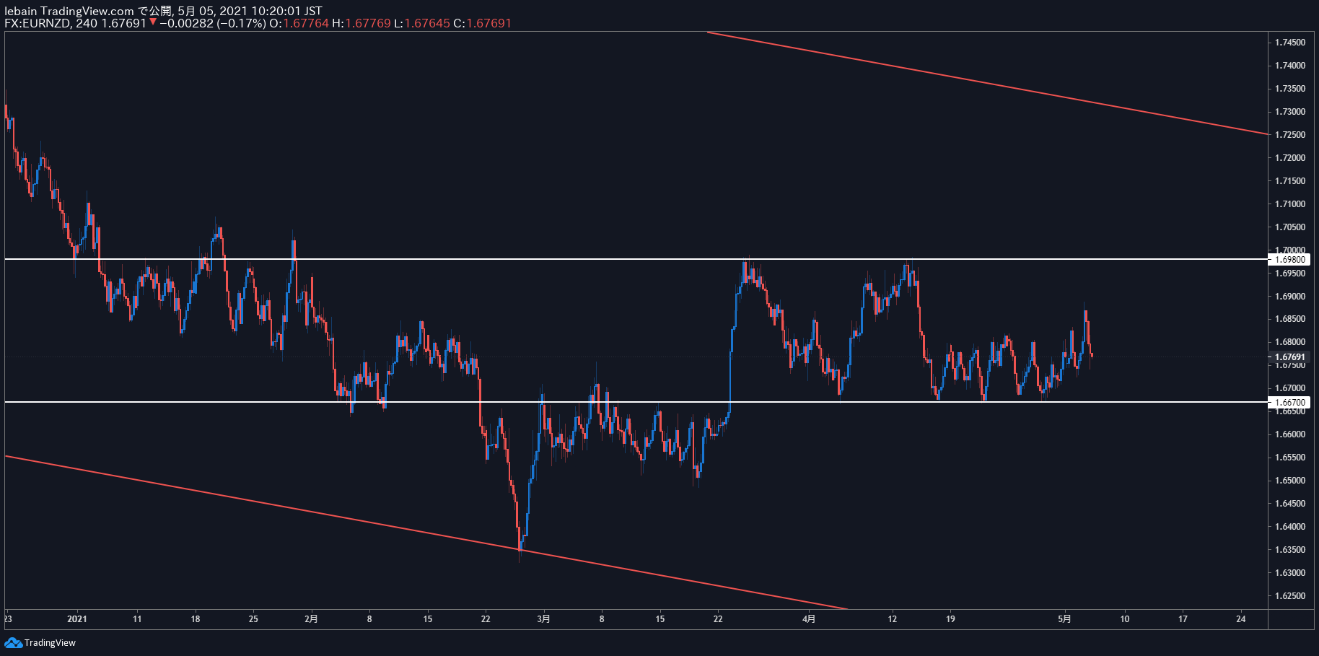Click the 1.69000 price axis label

click(x=1290, y=297)
